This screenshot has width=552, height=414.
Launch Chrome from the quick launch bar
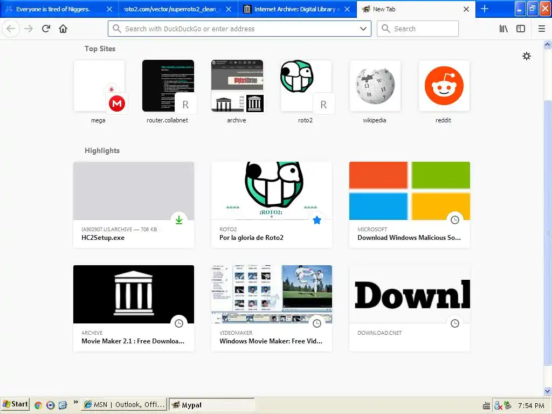click(x=38, y=405)
